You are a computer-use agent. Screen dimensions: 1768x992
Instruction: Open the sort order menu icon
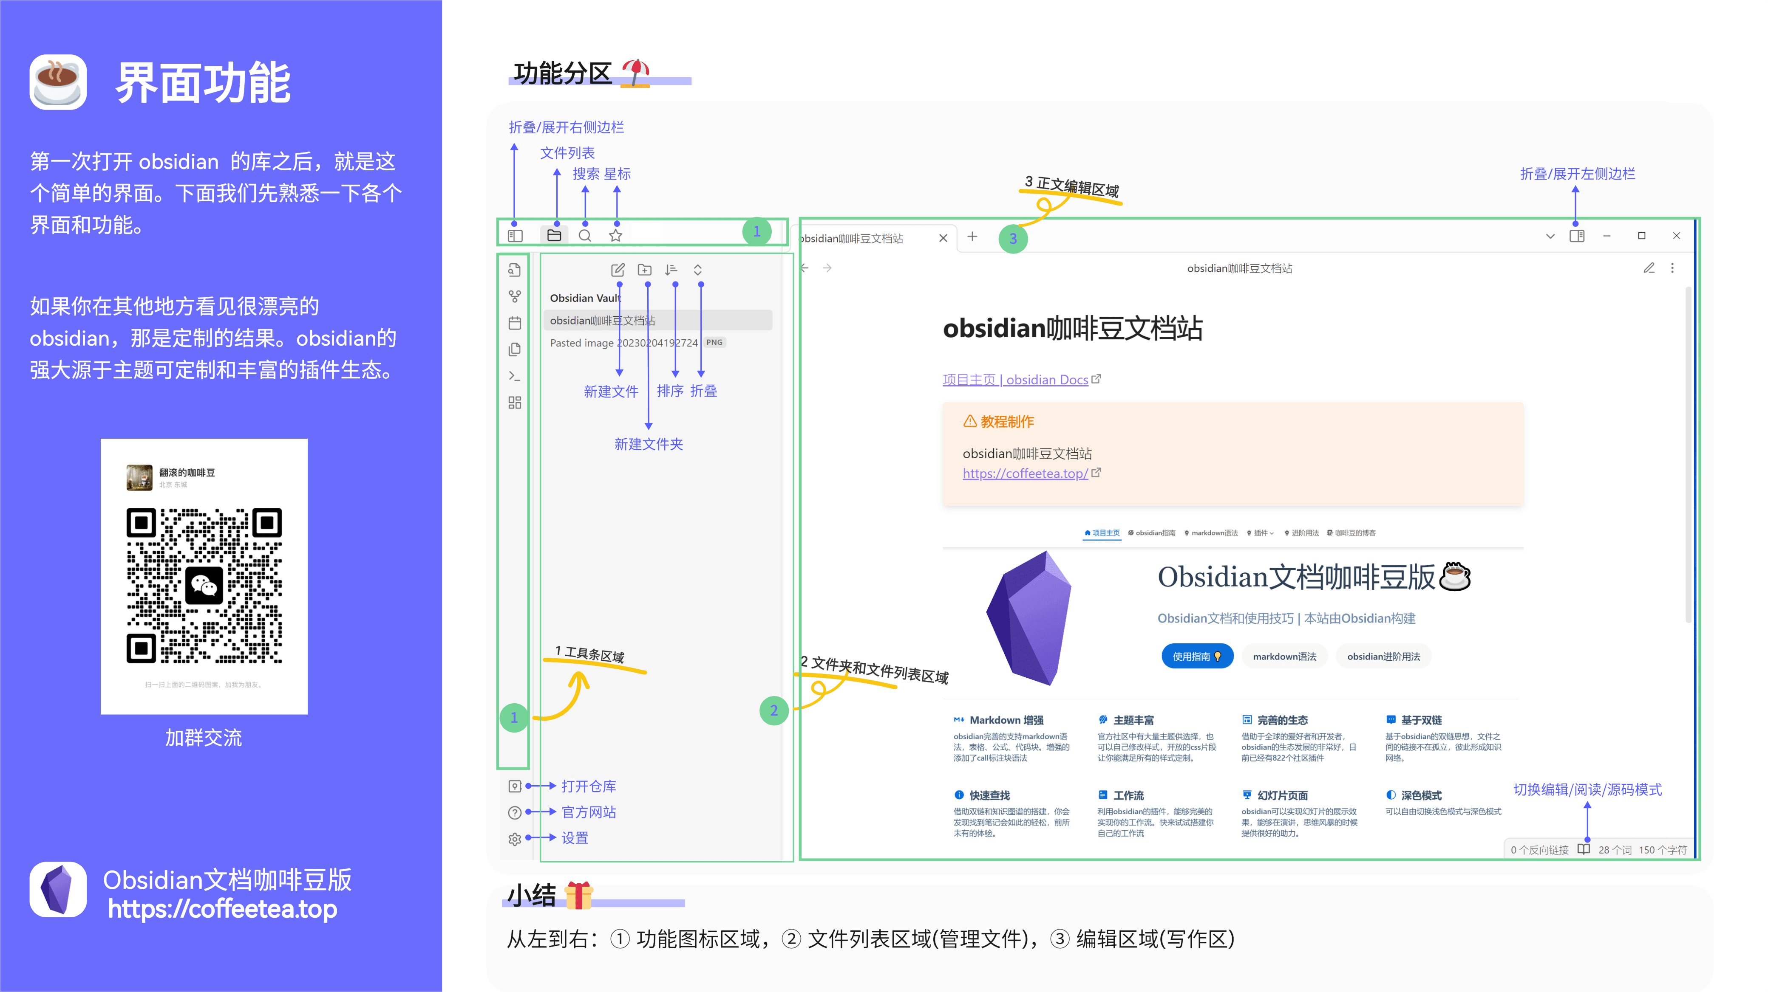click(x=671, y=270)
